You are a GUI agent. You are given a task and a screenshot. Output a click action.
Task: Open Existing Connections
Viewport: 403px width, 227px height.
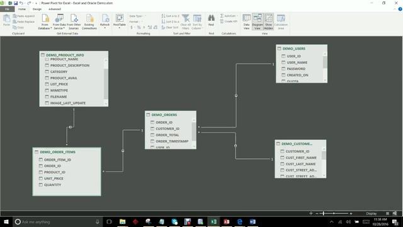tap(89, 22)
